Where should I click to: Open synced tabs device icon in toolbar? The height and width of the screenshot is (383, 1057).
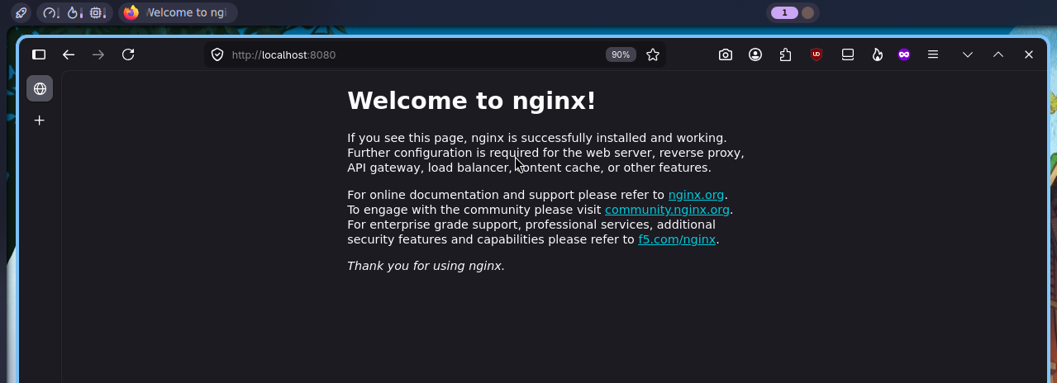pos(847,54)
